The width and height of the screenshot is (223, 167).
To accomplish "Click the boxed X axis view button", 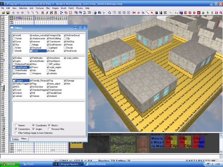I will pos(120,13).
